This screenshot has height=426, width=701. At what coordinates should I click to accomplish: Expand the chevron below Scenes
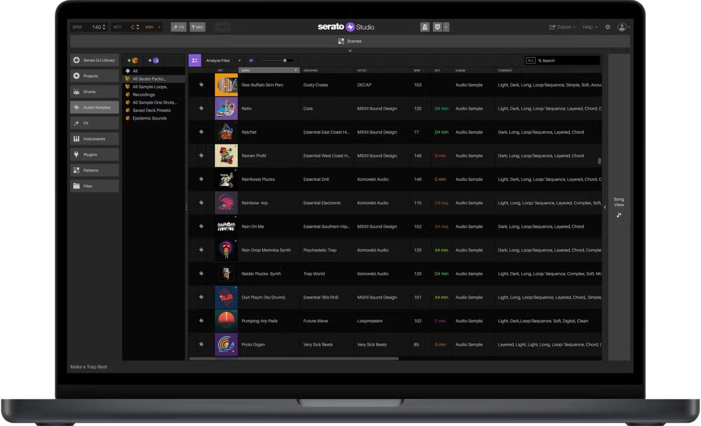coord(350,51)
